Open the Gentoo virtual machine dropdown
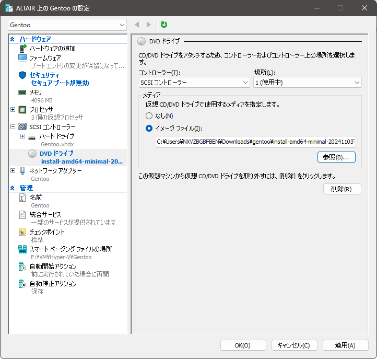The height and width of the screenshot is (359, 377). click(67, 25)
